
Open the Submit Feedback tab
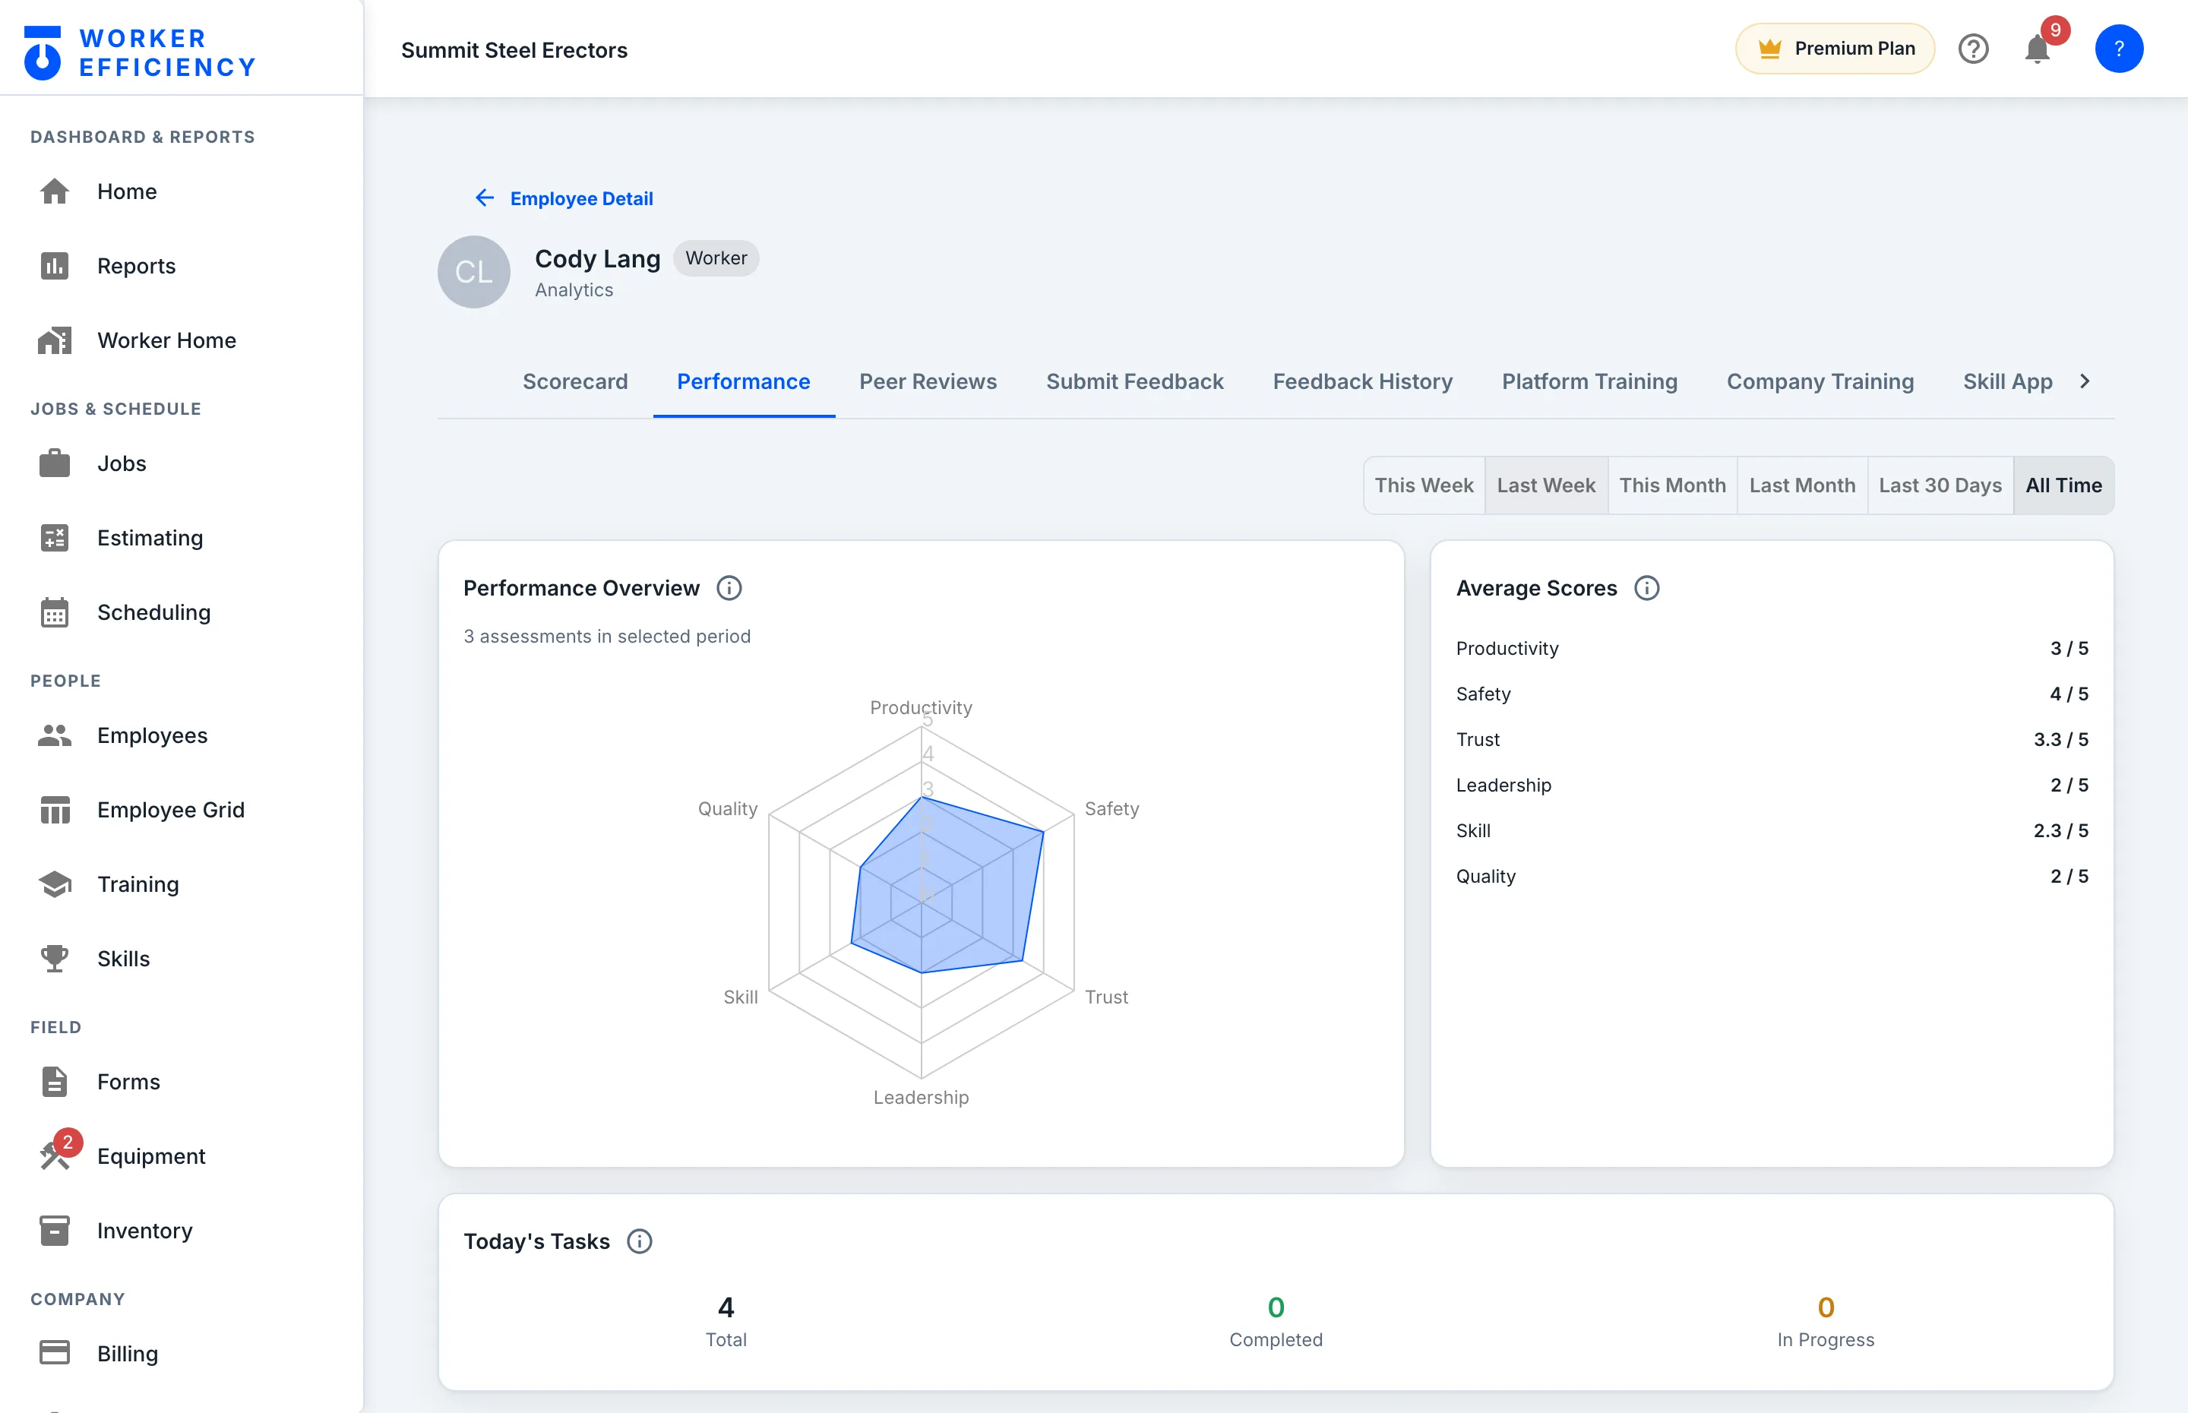pyautogui.click(x=1135, y=381)
